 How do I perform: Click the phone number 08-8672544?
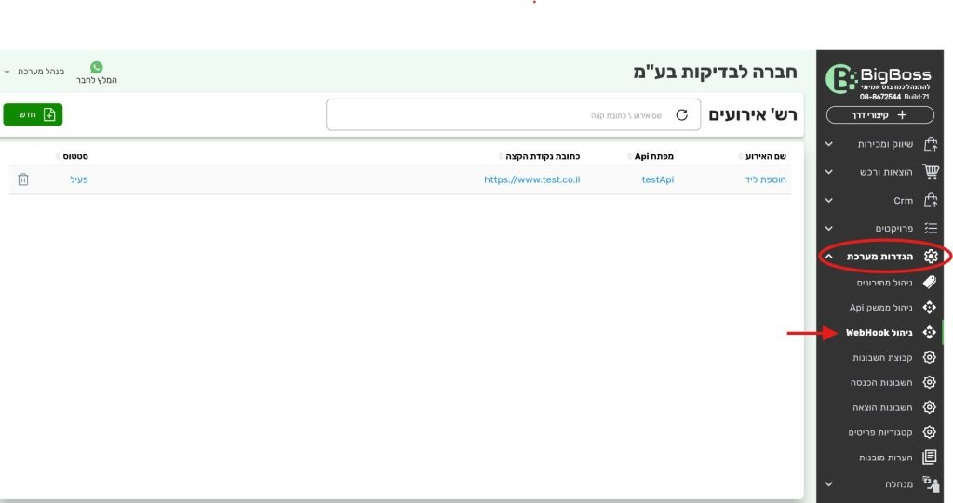click(880, 98)
